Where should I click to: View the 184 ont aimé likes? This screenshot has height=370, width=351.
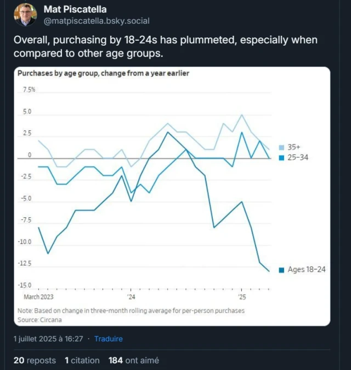pos(134,360)
